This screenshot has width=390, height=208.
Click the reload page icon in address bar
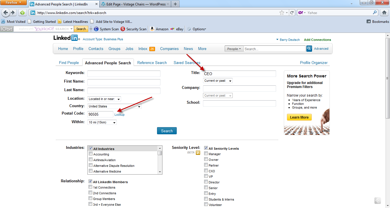(292, 13)
